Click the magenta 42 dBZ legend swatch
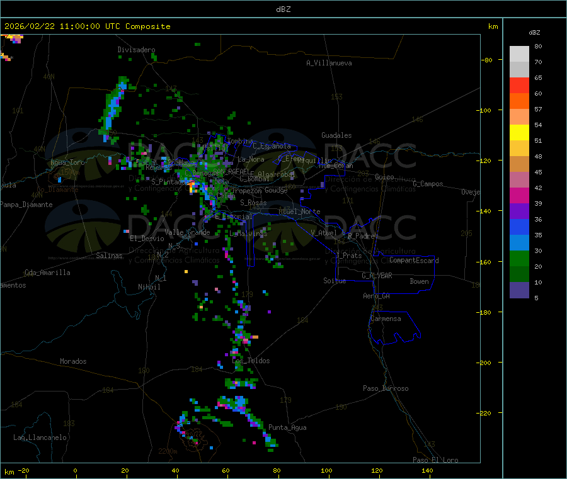 (519, 195)
